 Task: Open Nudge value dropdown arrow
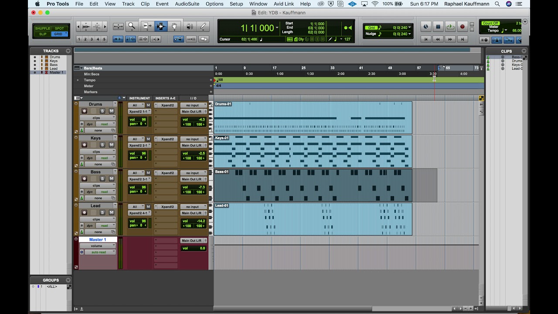point(409,34)
